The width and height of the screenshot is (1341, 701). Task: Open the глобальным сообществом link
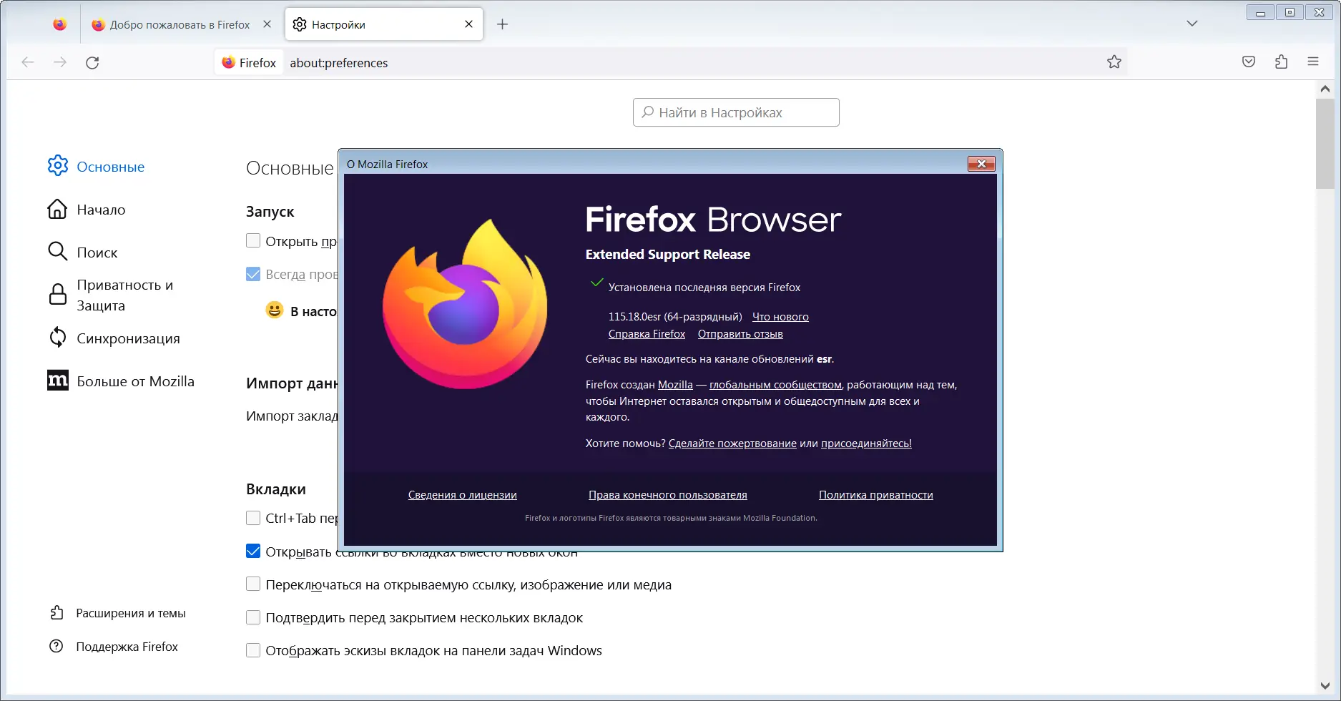coord(775,385)
